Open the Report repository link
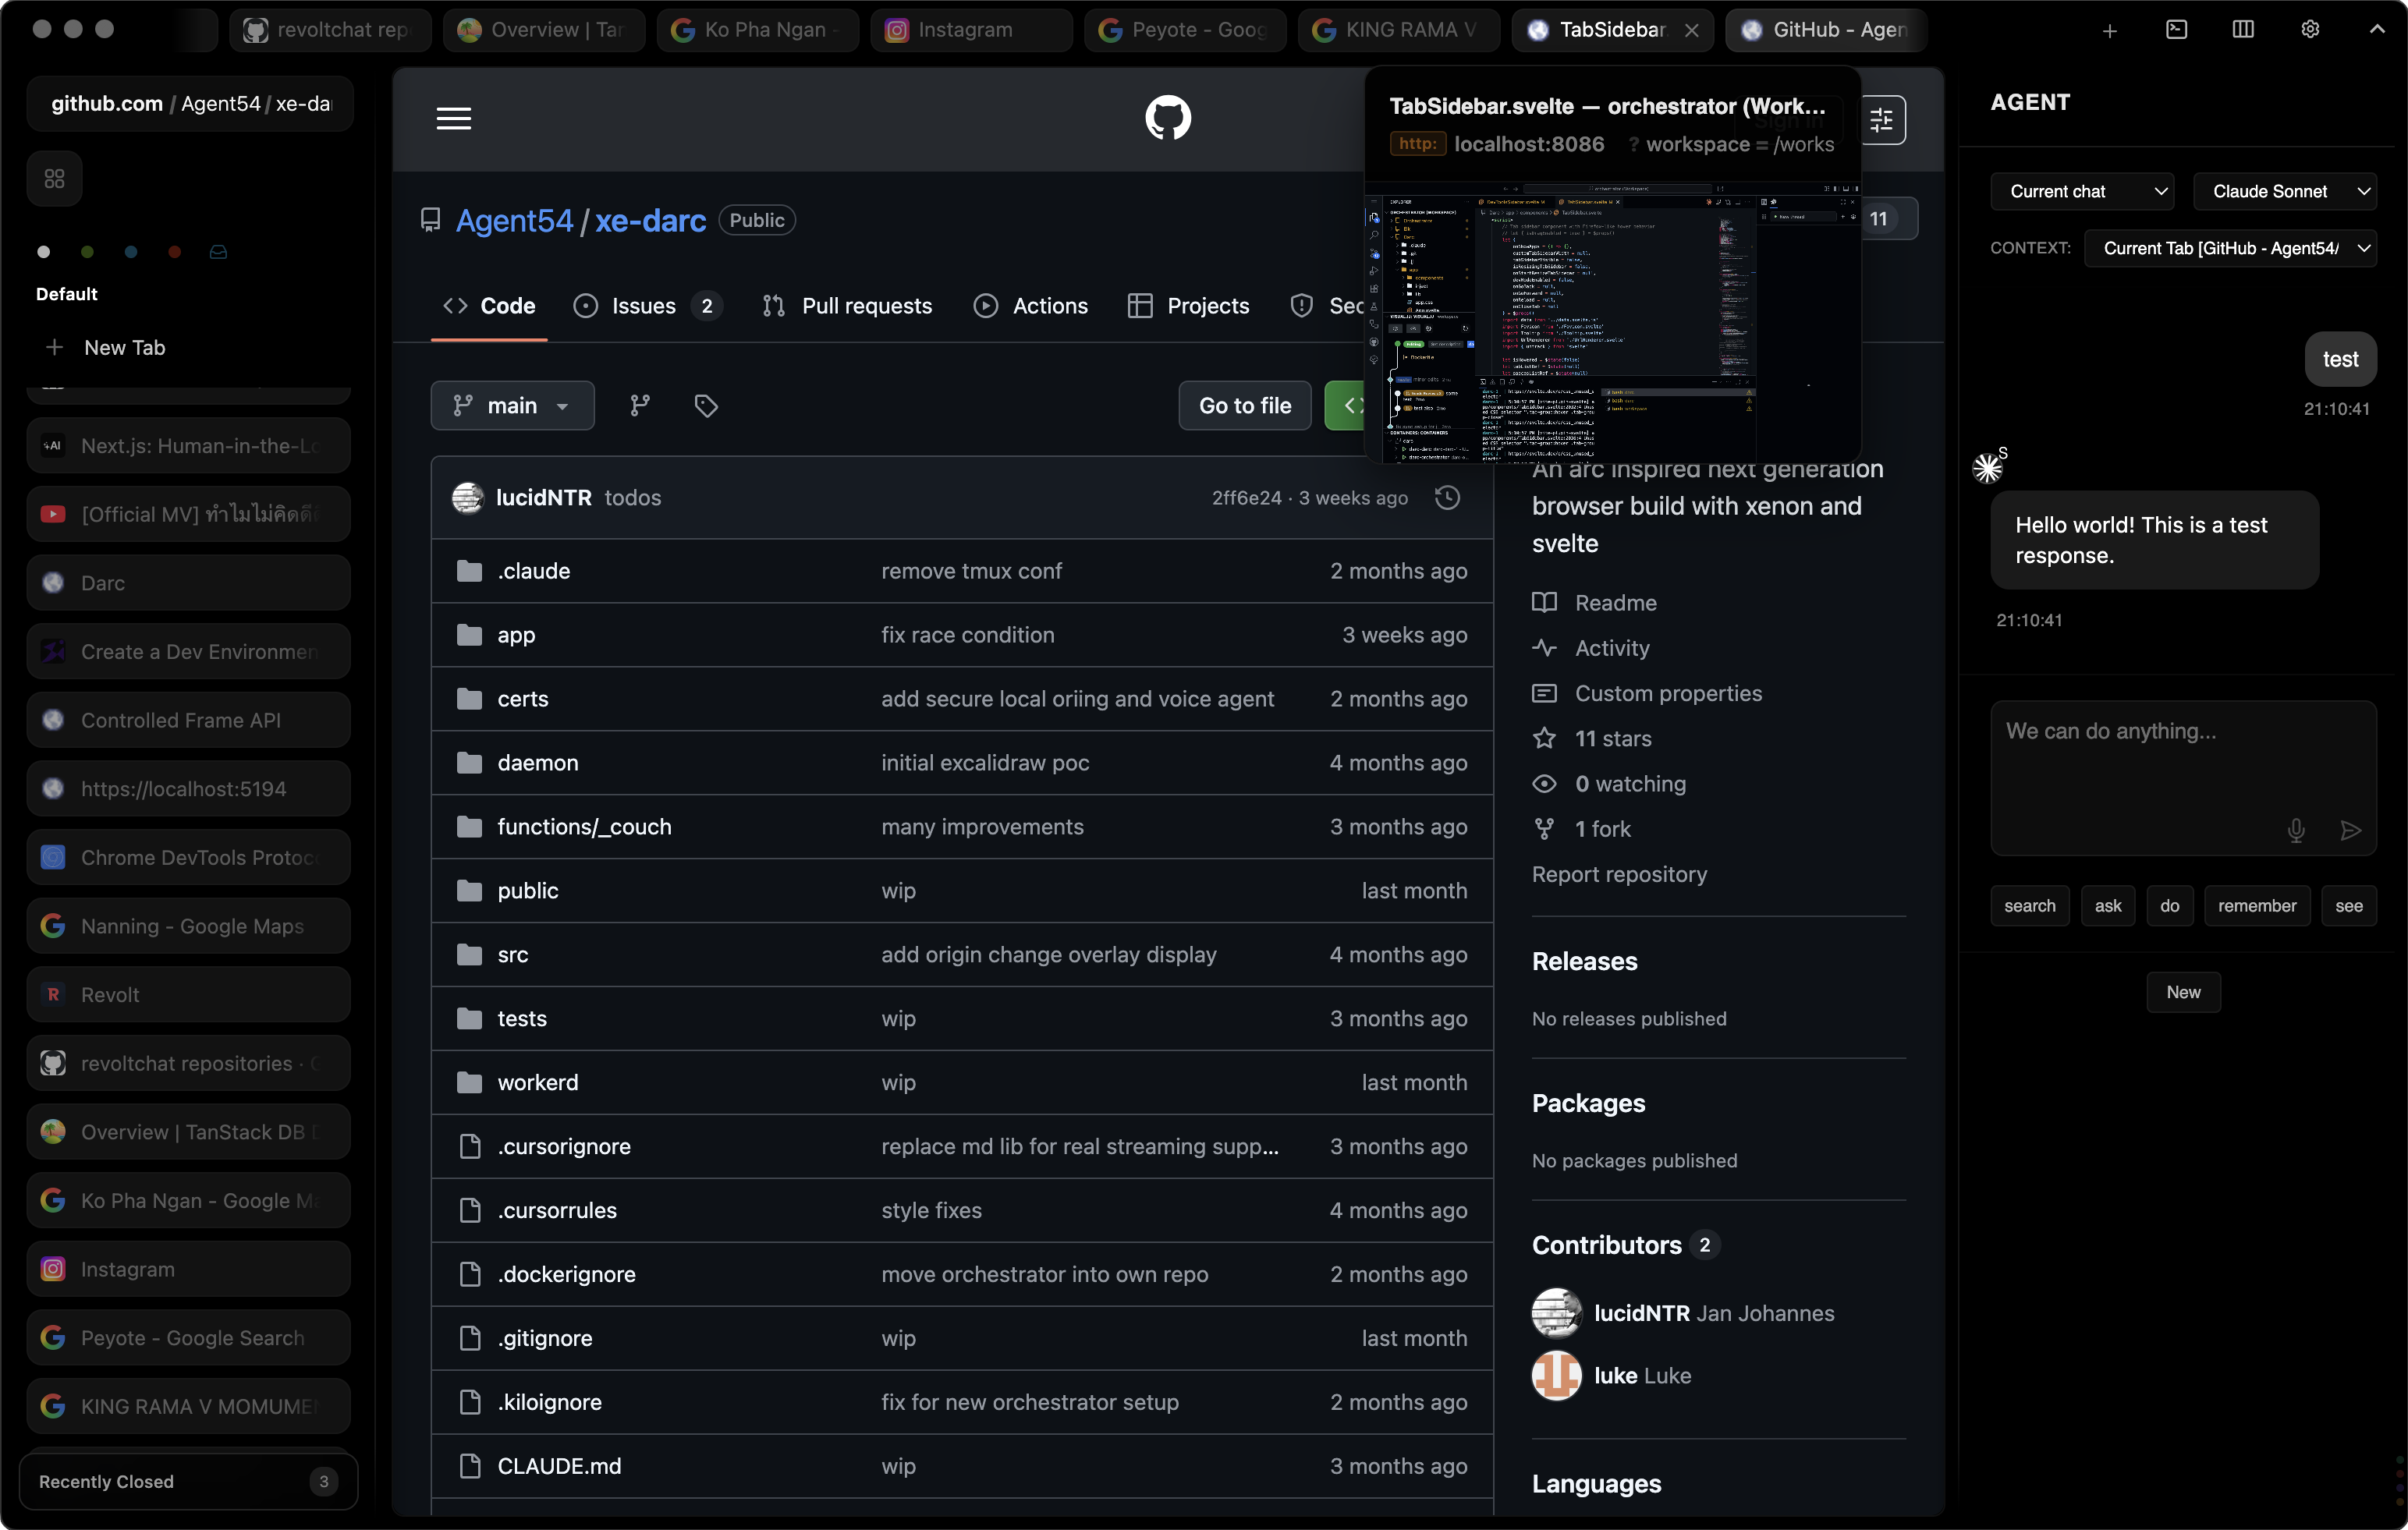 (1619, 874)
